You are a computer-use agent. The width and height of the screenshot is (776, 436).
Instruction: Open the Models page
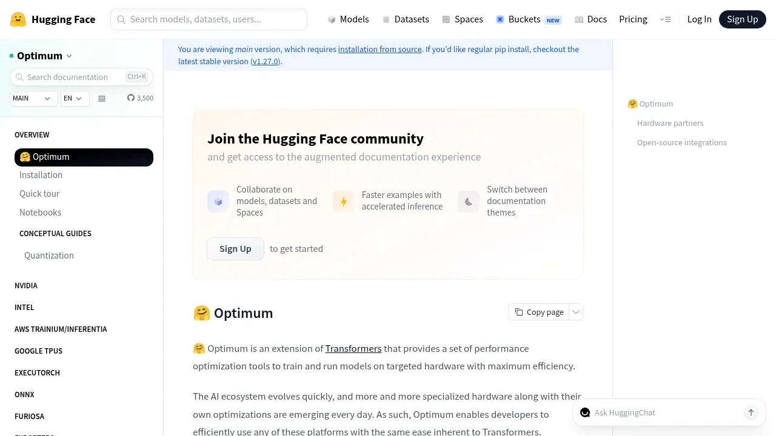click(348, 19)
